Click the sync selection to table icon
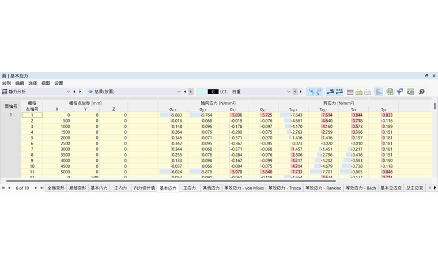The image size is (438, 265). pyautogui.click(x=311, y=92)
